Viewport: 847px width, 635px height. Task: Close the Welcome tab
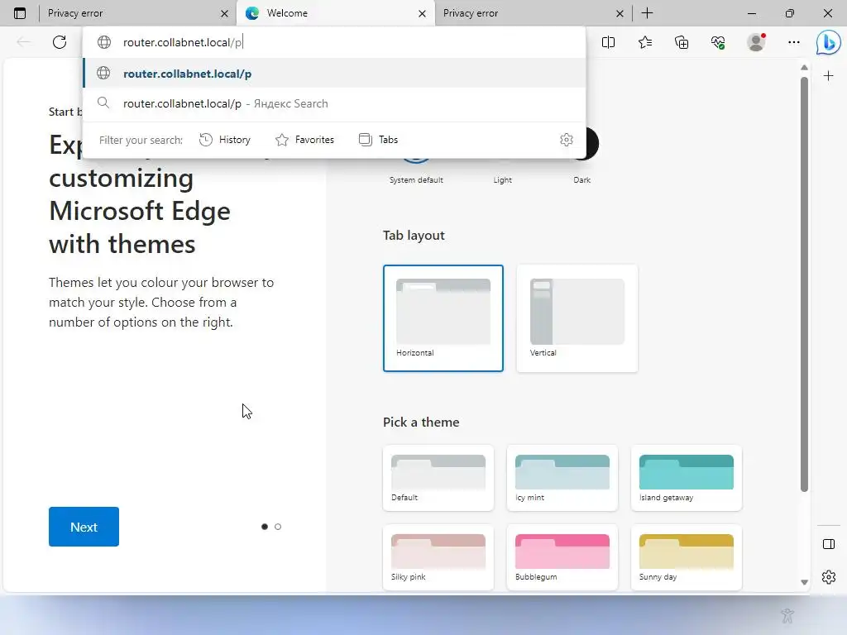[x=423, y=13]
